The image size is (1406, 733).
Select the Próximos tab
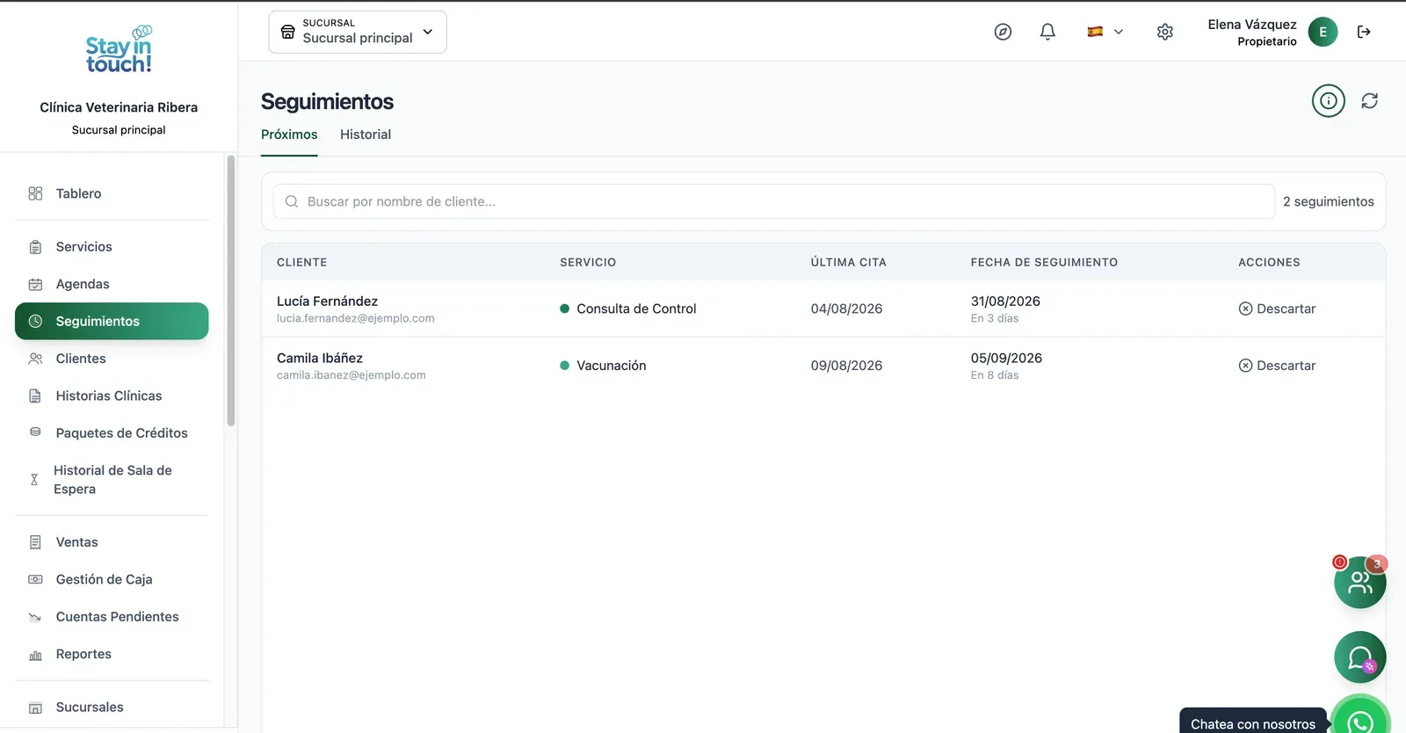(x=289, y=134)
